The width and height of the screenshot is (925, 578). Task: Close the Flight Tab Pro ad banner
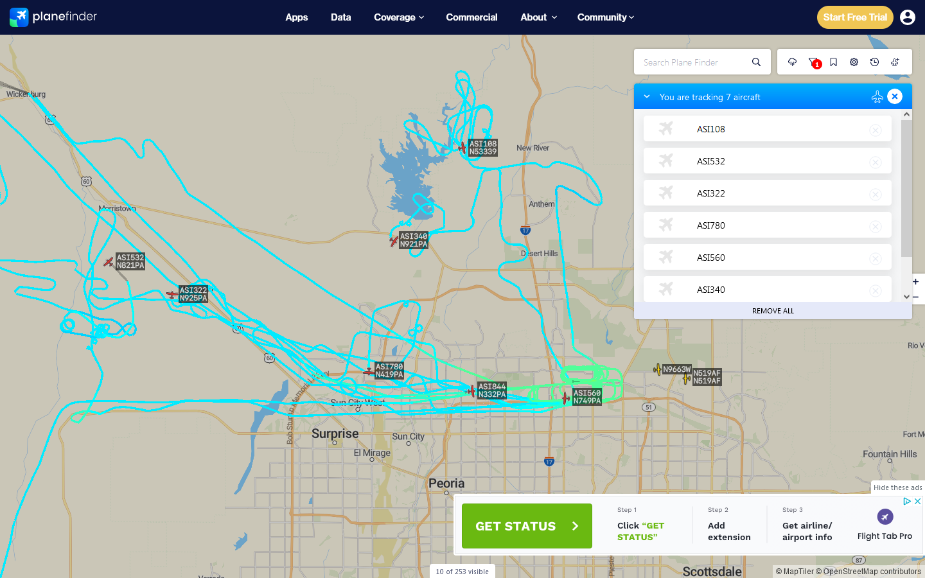(x=918, y=502)
